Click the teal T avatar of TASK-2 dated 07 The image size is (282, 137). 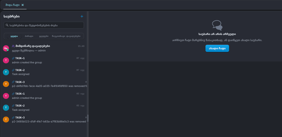pos(6,72)
